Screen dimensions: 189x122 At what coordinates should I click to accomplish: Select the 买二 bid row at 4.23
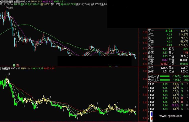168,35
